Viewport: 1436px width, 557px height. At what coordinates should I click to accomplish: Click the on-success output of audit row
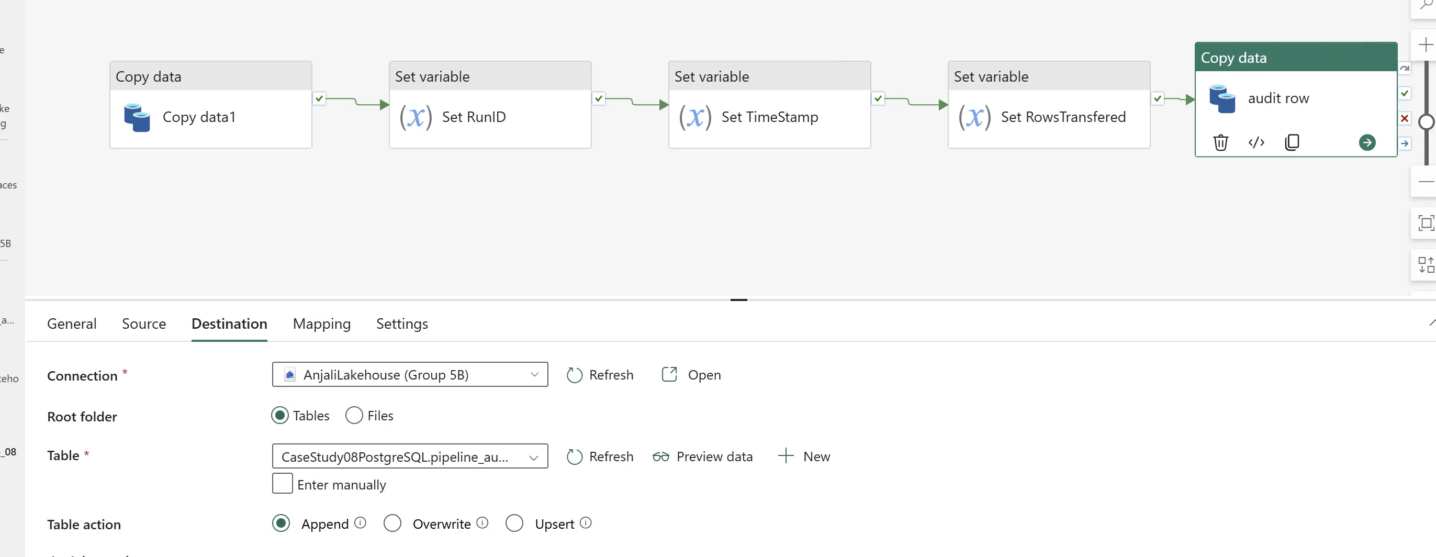pyautogui.click(x=1405, y=93)
